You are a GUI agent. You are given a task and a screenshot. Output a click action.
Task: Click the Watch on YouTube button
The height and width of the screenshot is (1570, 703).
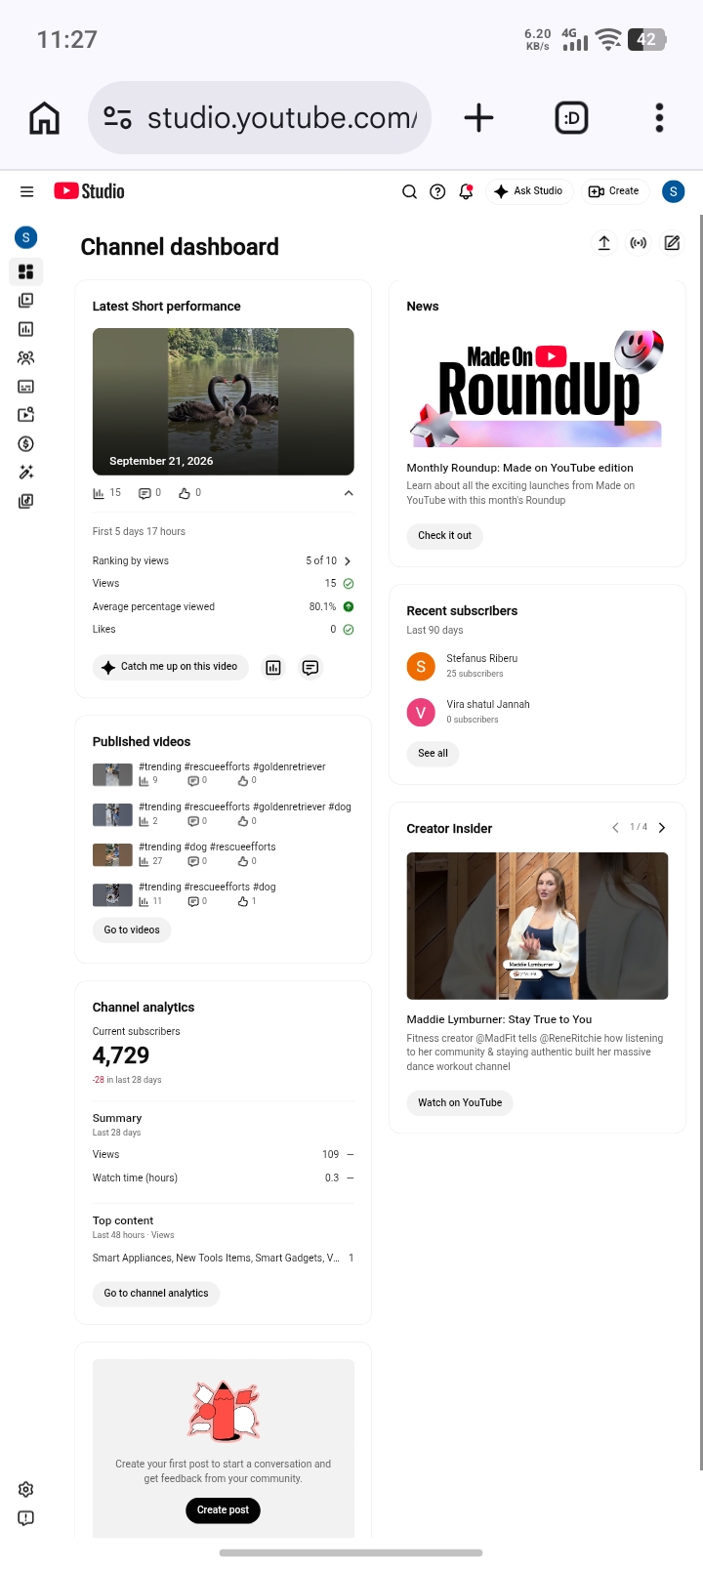460,1103
